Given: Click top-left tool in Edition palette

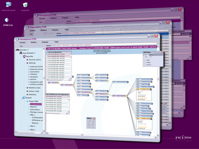Looking at the screenshot, I should click(x=89, y=121).
